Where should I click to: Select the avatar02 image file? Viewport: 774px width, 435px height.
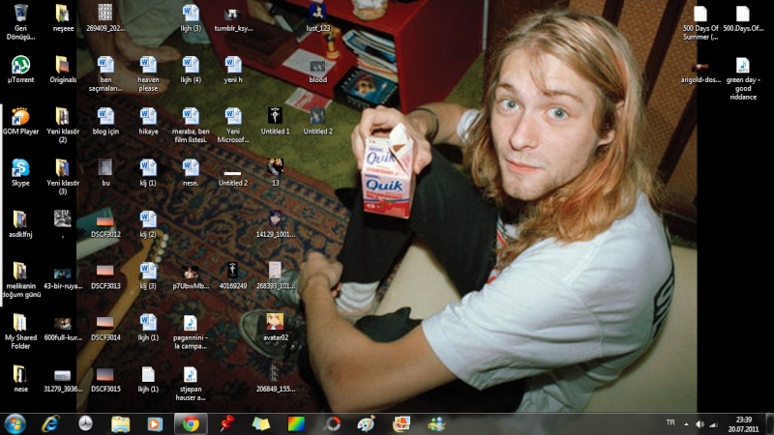click(275, 327)
